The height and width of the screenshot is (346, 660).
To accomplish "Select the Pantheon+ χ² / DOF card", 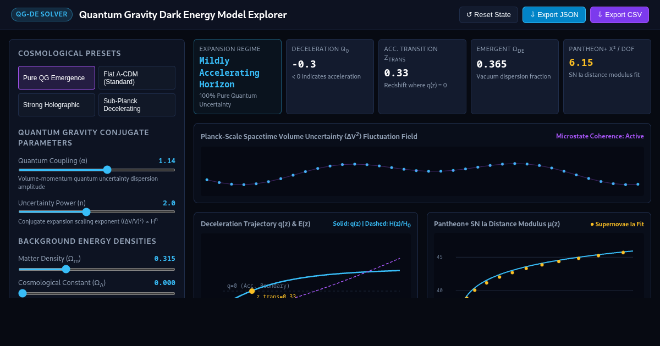I will click(x=607, y=76).
